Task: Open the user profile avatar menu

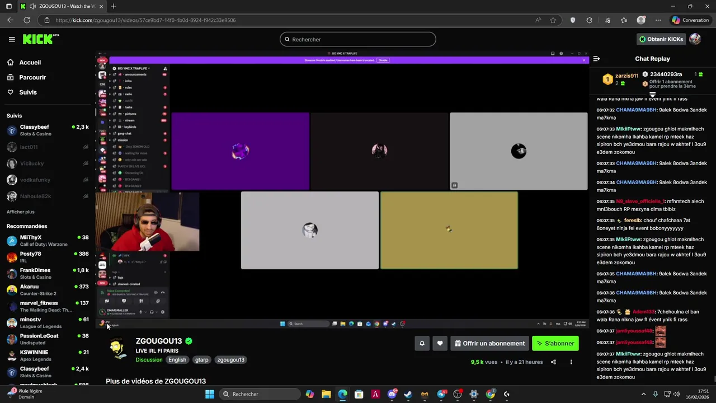Action: (x=695, y=39)
